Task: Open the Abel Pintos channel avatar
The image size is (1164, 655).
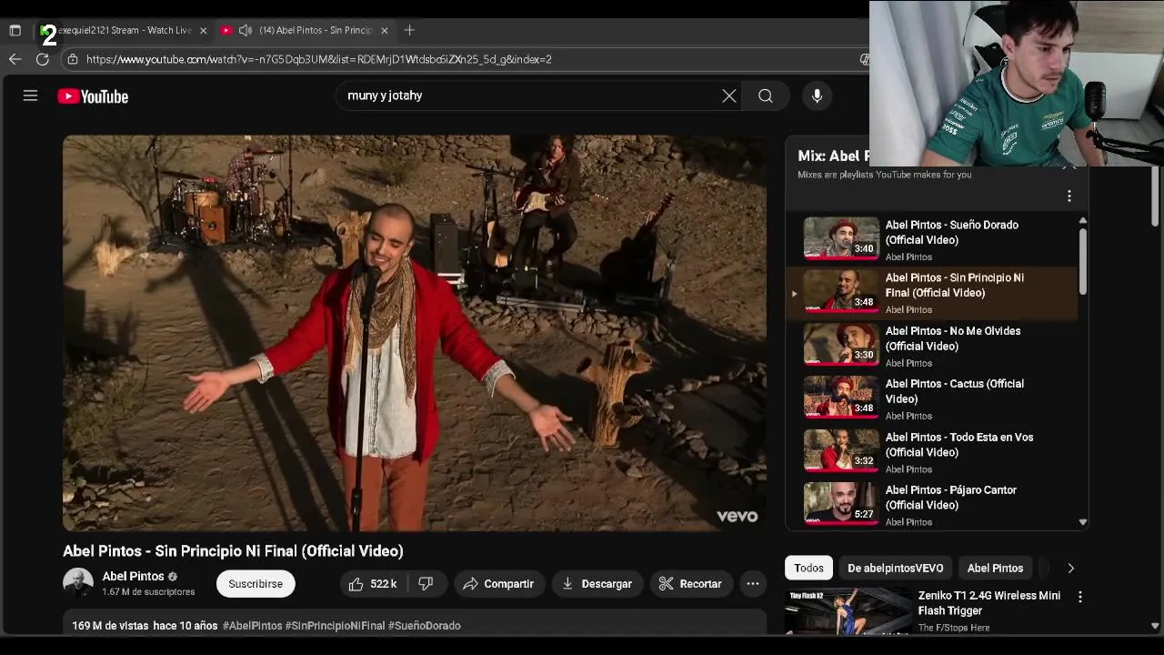Action: pyautogui.click(x=78, y=583)
